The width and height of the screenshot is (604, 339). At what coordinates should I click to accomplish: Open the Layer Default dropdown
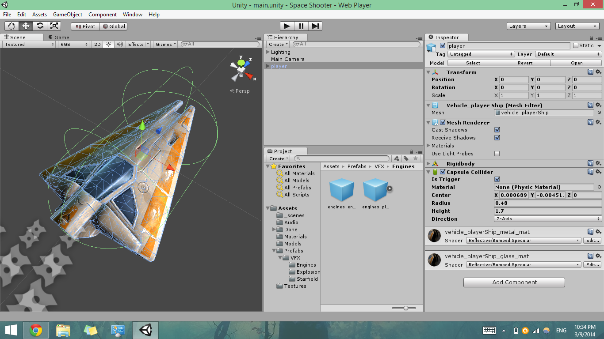[x=568, y=54]
